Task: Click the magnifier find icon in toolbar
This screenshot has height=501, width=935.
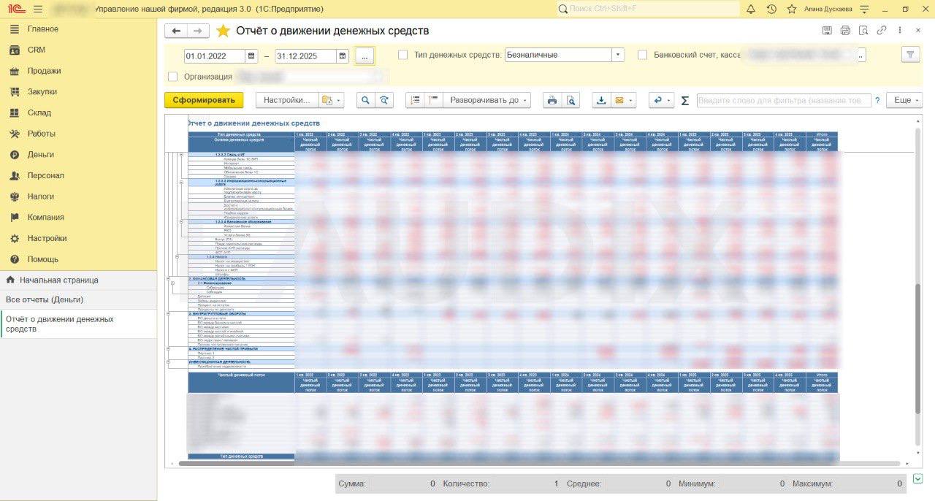Action: tap(365, 100)
